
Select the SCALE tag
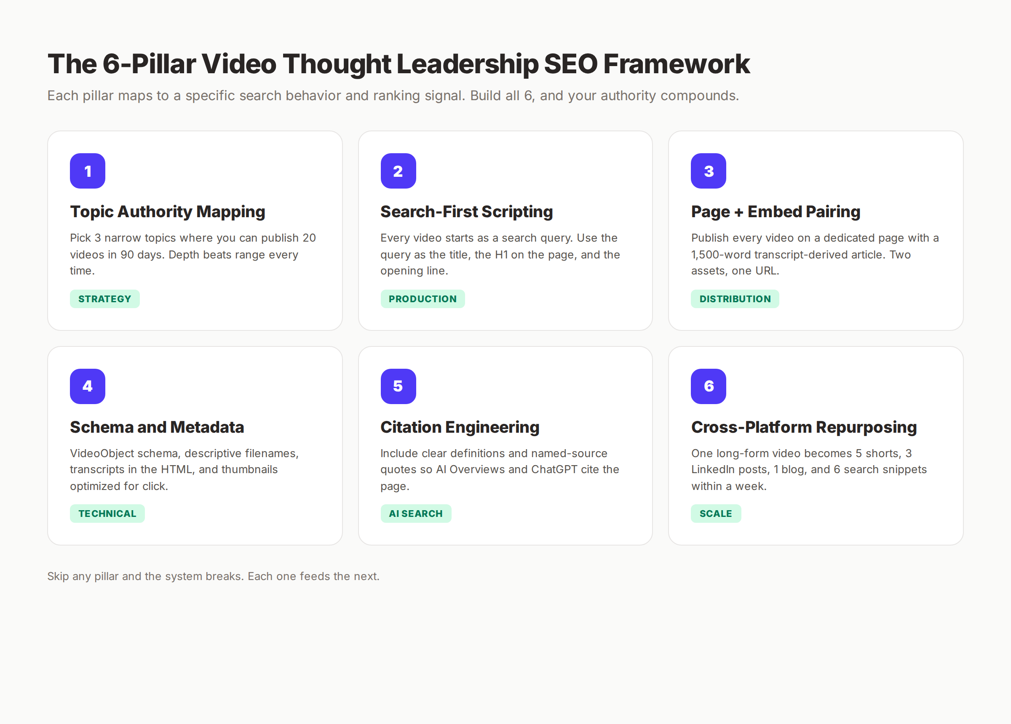(x=716, y=514)
